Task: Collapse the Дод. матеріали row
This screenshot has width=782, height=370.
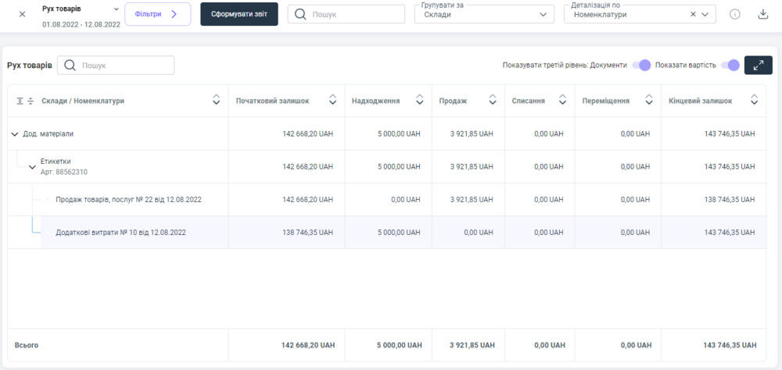Action: coord(15,134)
